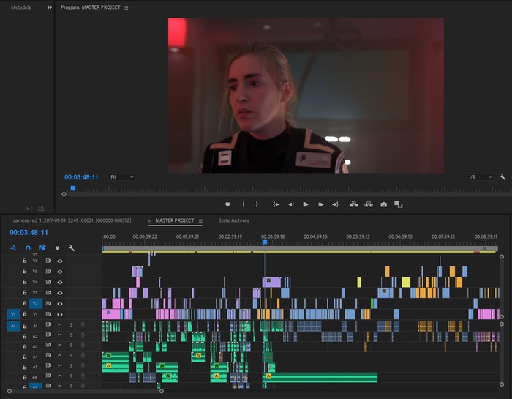
Task: Click the Program monitor playhead marker
Action: click(x=73, y=188)
